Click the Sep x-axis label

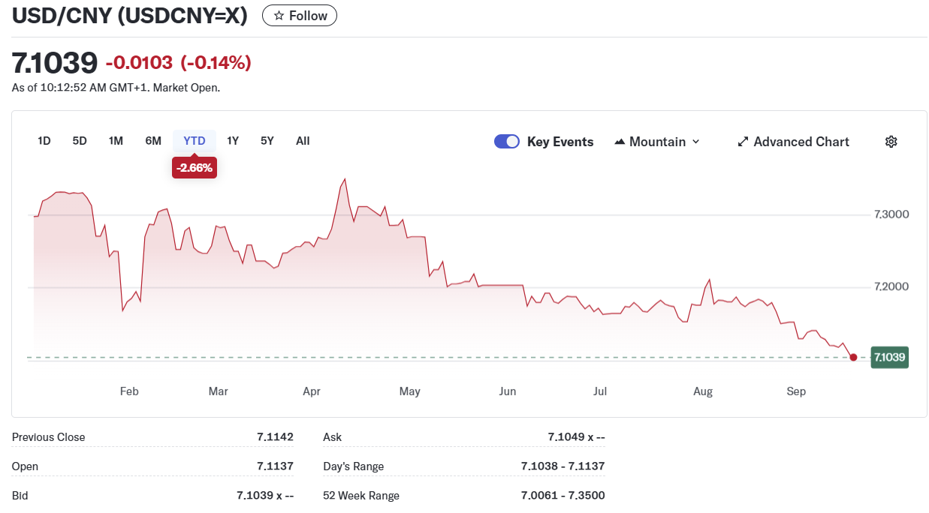point(796,391)
